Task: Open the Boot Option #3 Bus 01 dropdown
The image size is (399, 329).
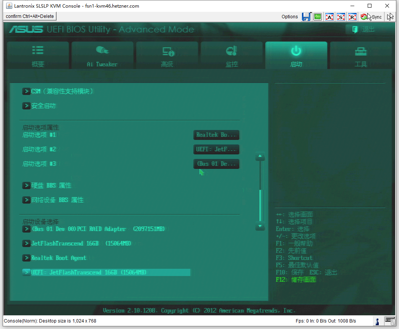Action: click(x=216, y=164)
